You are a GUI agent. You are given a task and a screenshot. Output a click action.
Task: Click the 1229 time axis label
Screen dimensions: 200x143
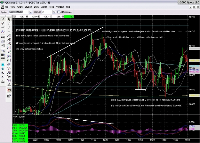(105, 140)
